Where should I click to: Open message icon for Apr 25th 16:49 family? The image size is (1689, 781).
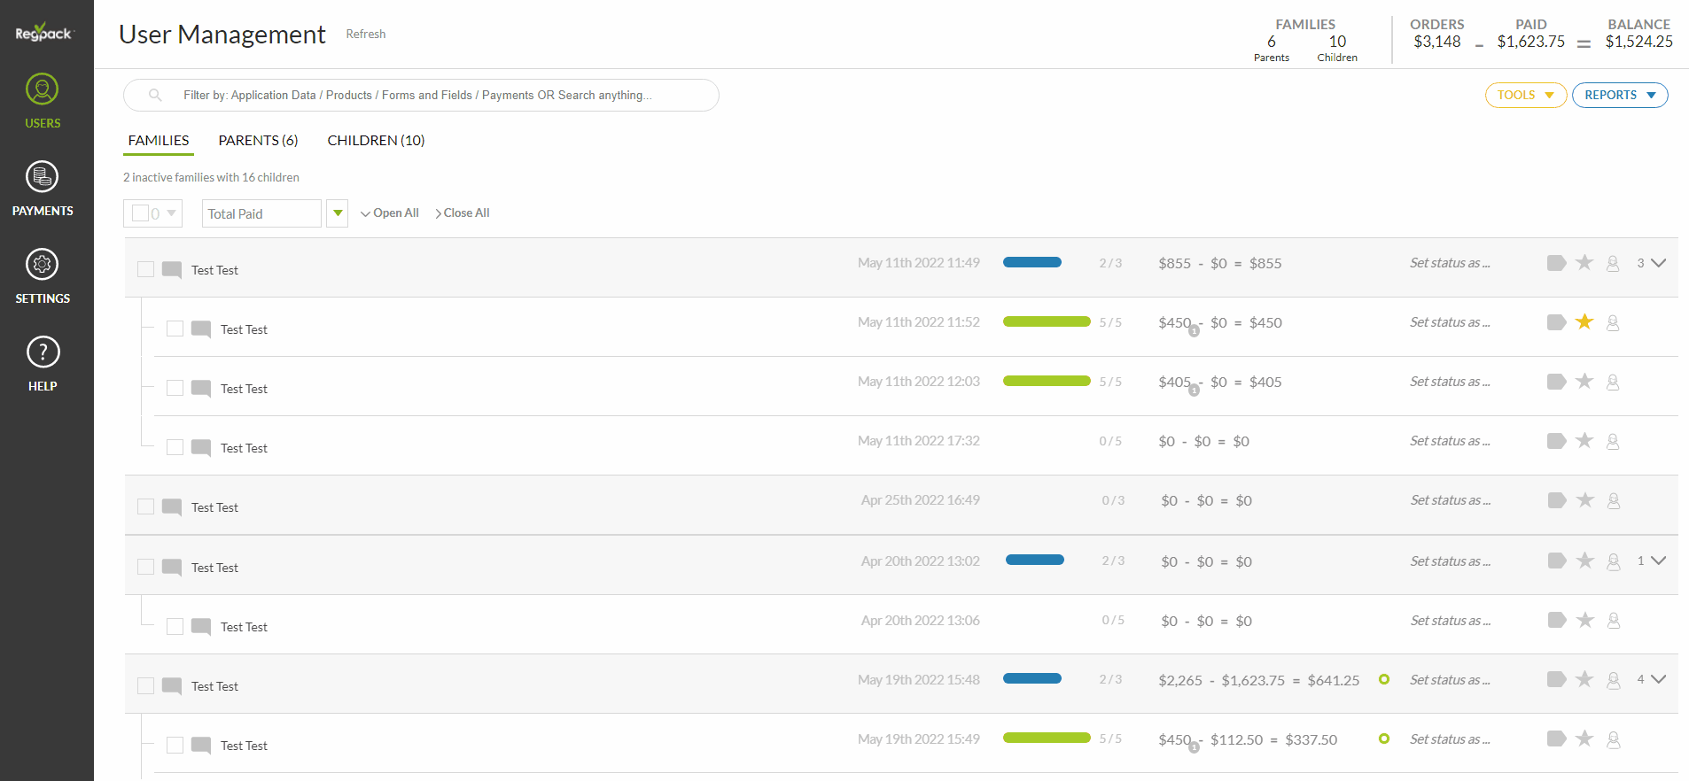[172, 507]
